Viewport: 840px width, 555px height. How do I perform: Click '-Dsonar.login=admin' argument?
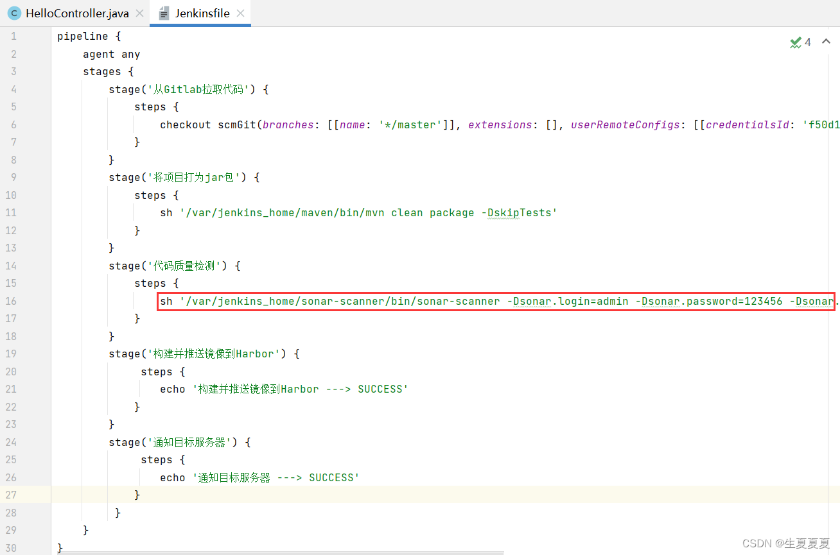tap(567, 301)
